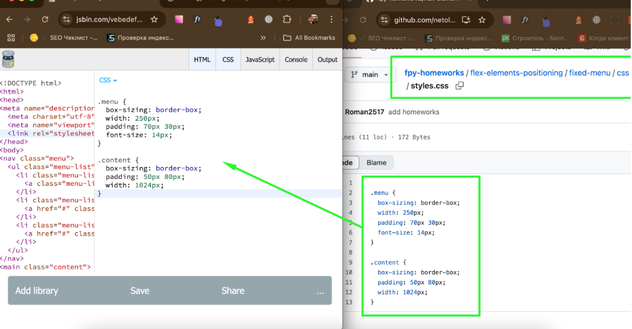Click the '<main class="content">' line in the HTML panel
632x329 pixels.
pyautogui.click(x=45, y=267)
